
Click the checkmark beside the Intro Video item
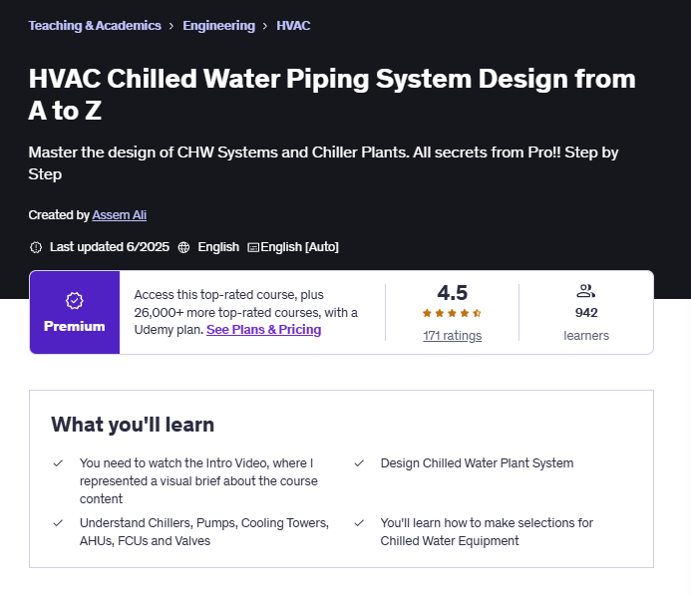coord(58,463)
